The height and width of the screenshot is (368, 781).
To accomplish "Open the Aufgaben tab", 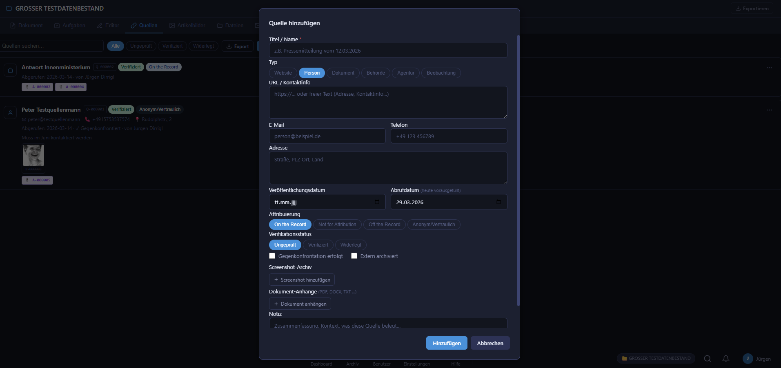I will [70, 25].
